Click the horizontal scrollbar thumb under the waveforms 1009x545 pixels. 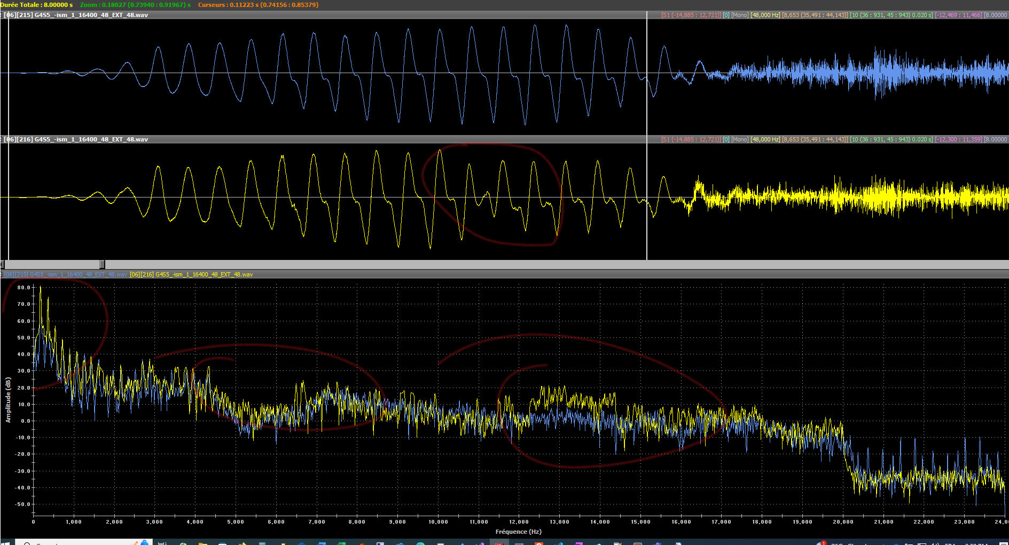(52, 264)
